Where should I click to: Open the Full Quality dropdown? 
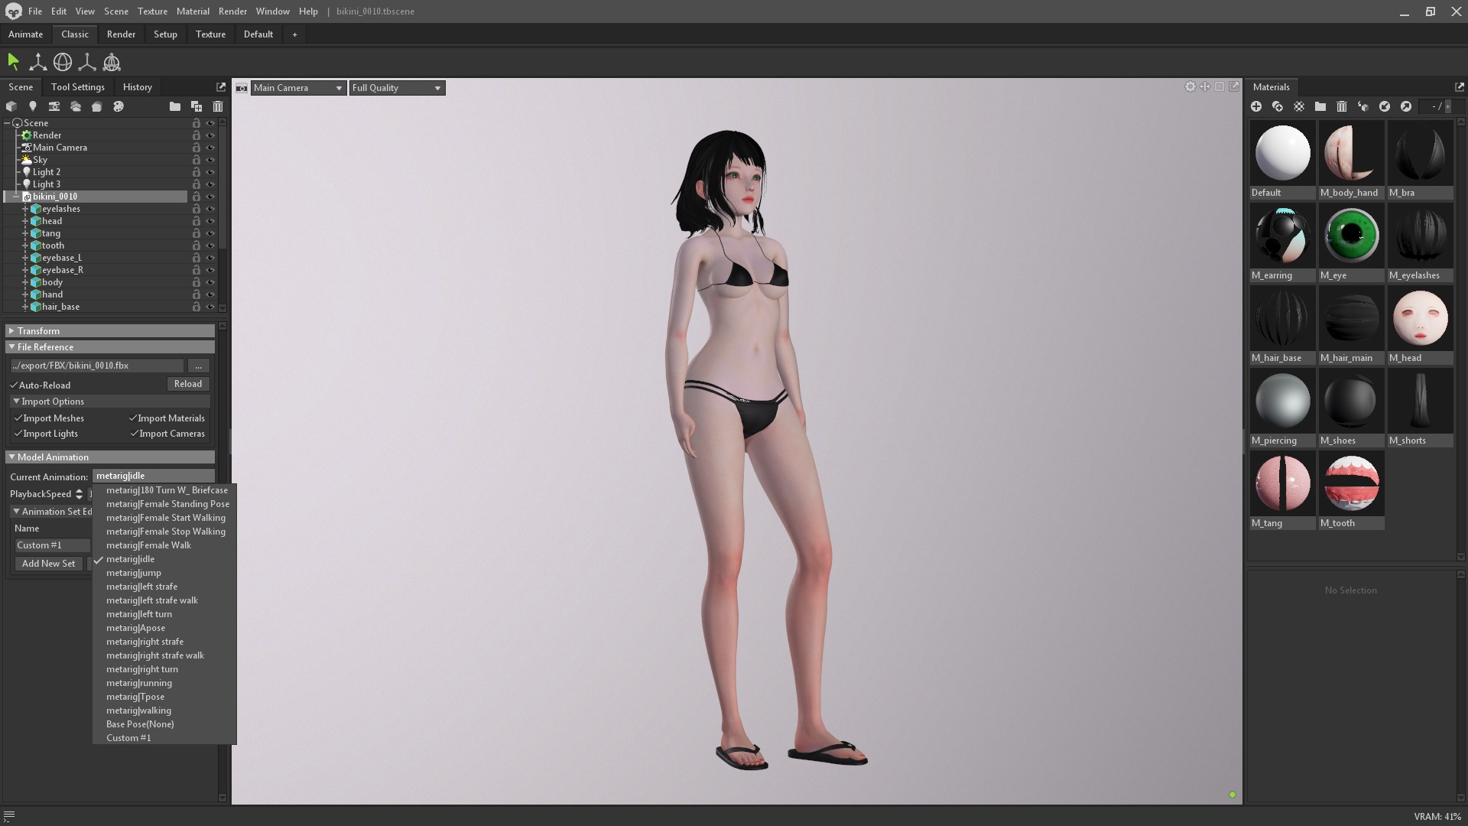click(397, 88)
